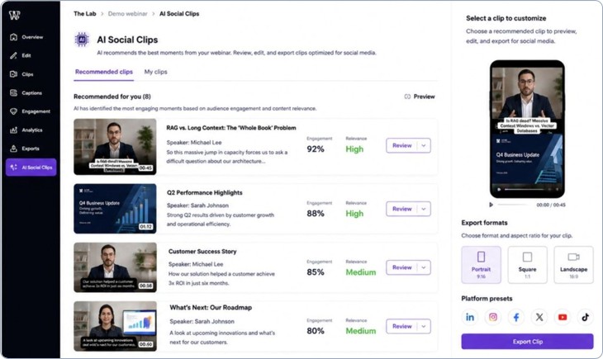This screenshot has width=603, height=359.
Task: Click the phone preview video area
Action: [527, 129]
